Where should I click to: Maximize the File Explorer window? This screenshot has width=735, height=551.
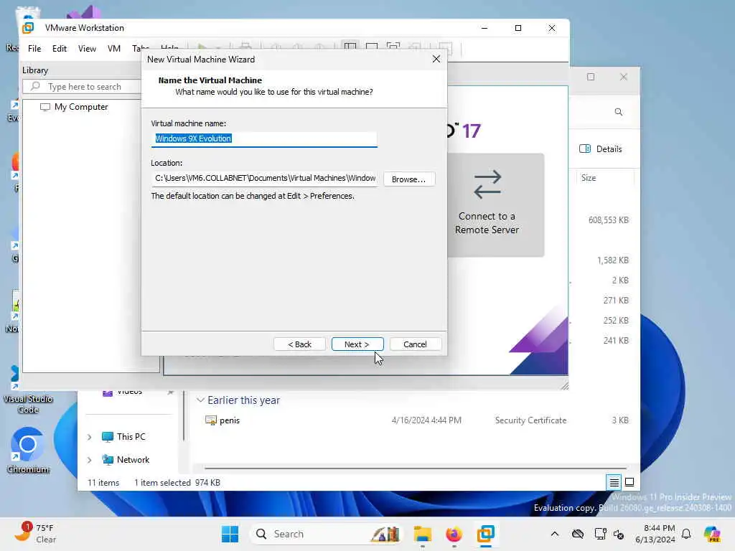coord(591,77)
